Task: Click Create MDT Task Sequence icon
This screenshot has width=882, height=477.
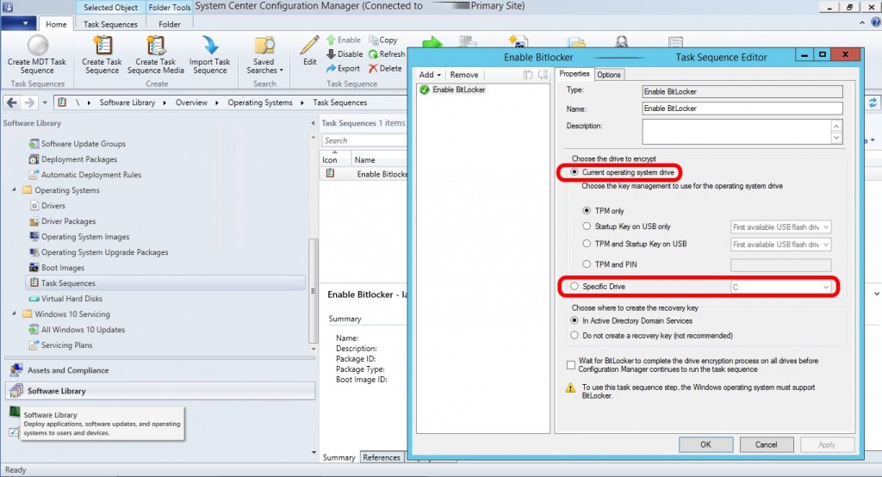Action: (x=38, y=46)
